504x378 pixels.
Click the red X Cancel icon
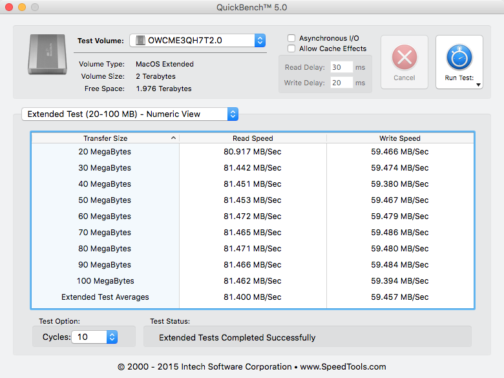coord(404,58)
